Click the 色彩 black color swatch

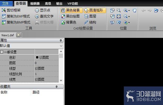pos(37,57)
